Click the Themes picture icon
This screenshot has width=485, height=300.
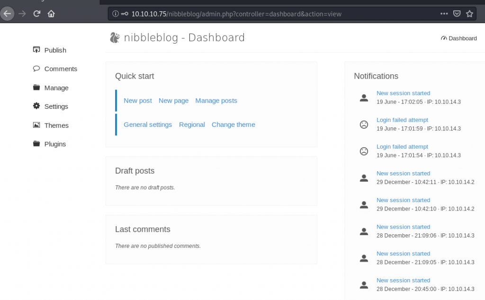point(36,125)
